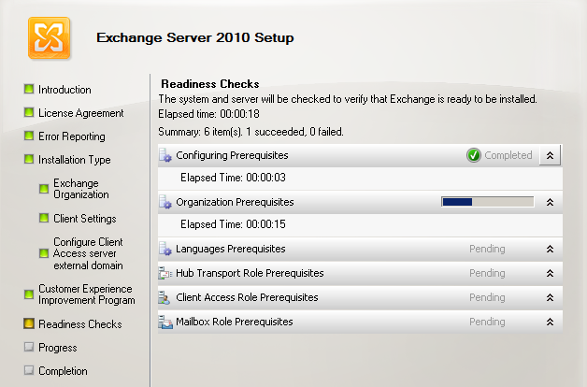Click the Organization Prerequisites progress bar

coord(487,202)
